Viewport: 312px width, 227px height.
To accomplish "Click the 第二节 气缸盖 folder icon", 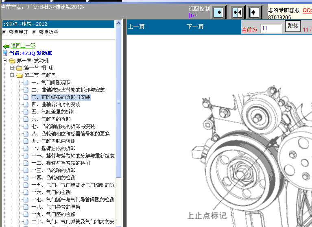I will click(19, 75).
